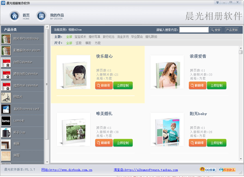Viewport: 244px width, 177px height.
Task: Filter theme by 宝宝成长
Action: pos(81,37)
